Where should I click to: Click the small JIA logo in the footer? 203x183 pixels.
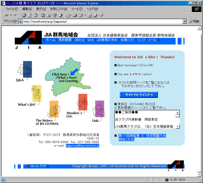[176, 166]
